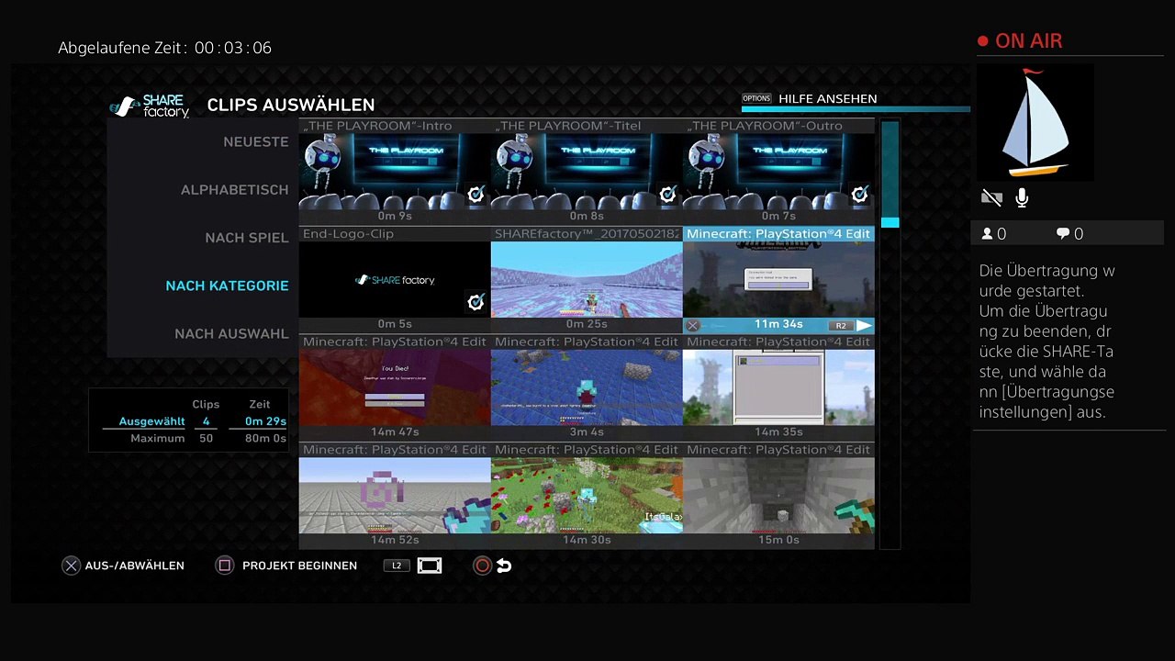Click the viewer count person icon
This screenshot has width=1175, height=661.
(988, 234)
